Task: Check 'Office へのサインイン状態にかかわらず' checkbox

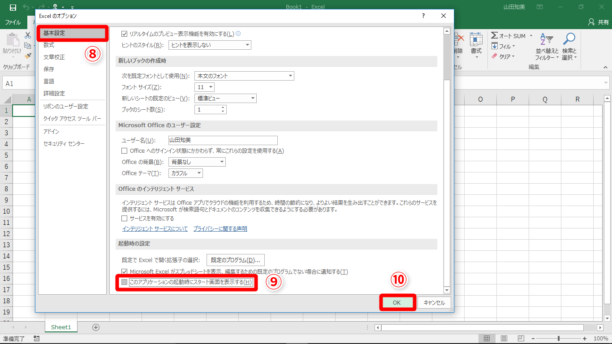Action: pyautogui.click(x=125, y=151)
